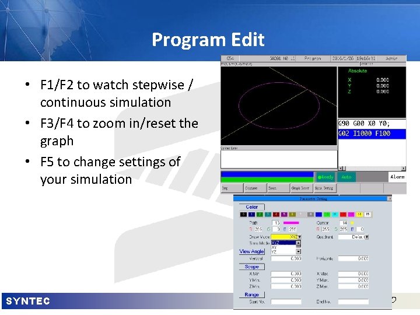Image resolution: width=420 pixels, height=315 pixels.
Task: Pick purple color swatch 5
Action: tap(284, 215)
